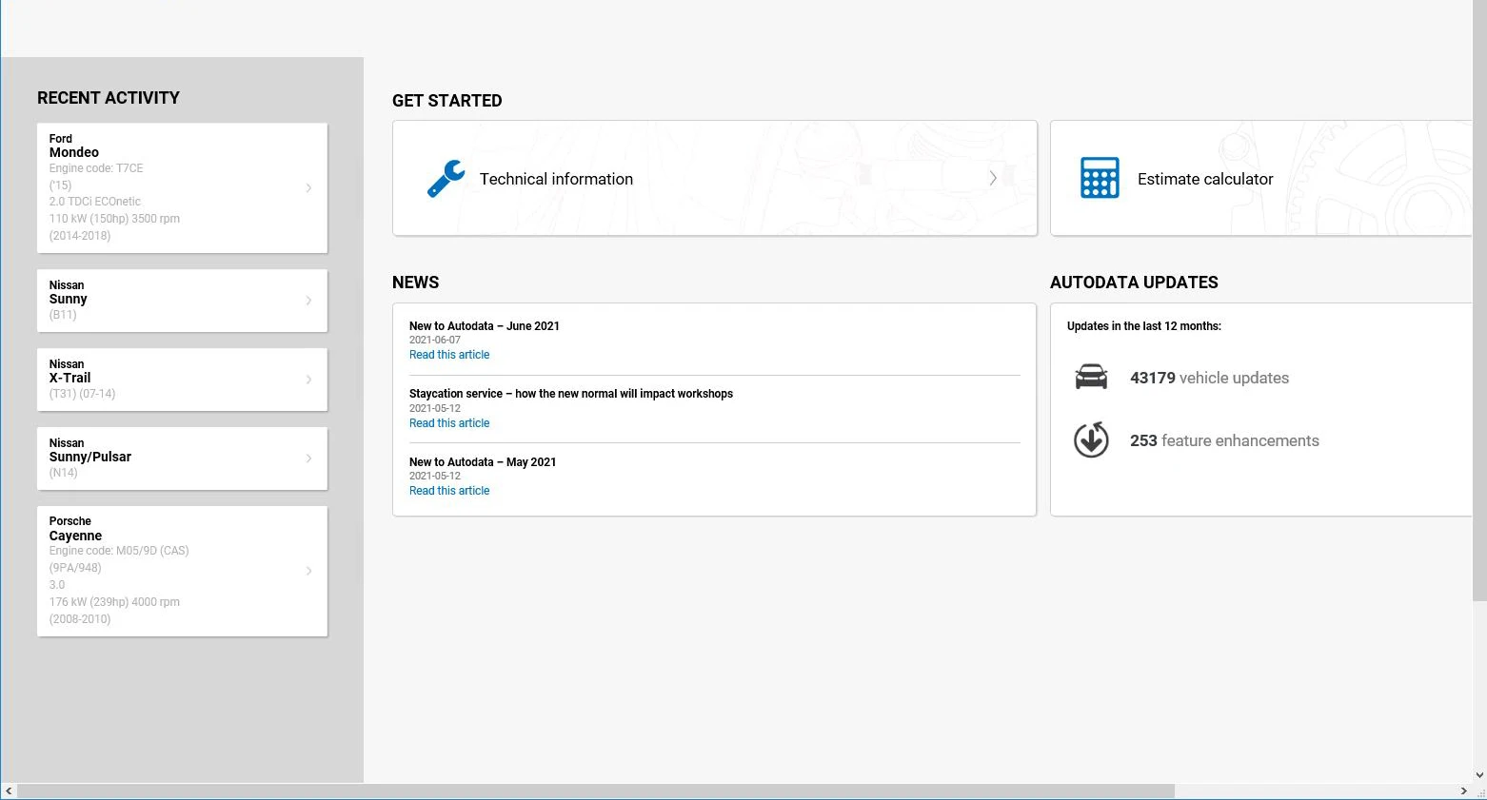This screenshot has height=800, width=1487.
Task: Click the 'Staycation service' news headline
Action: [x=571, y=394]
